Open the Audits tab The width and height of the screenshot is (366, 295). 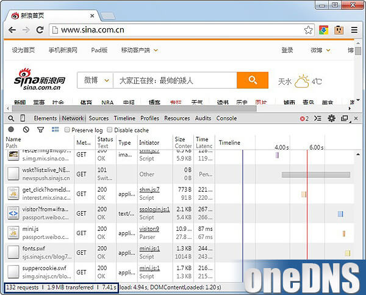[203, 118]
